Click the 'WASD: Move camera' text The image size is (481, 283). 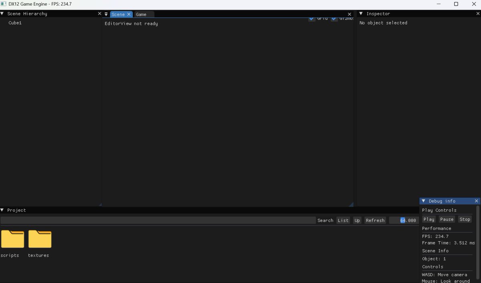pos(445,275)
